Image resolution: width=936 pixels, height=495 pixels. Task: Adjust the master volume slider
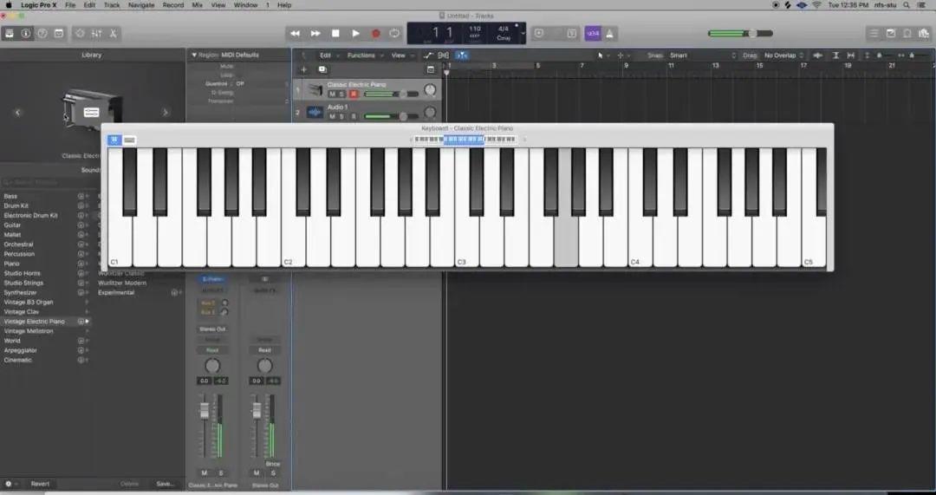coord(740,34)
